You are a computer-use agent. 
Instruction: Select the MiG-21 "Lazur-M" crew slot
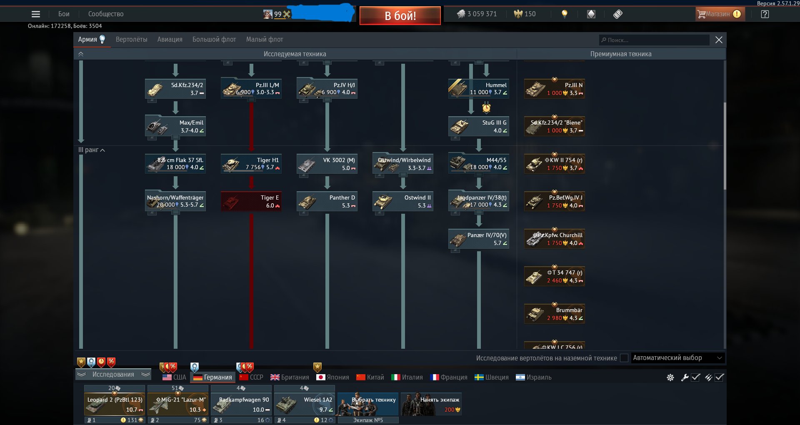(x=178, y=404)
